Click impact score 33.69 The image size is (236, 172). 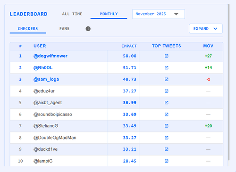130,115
